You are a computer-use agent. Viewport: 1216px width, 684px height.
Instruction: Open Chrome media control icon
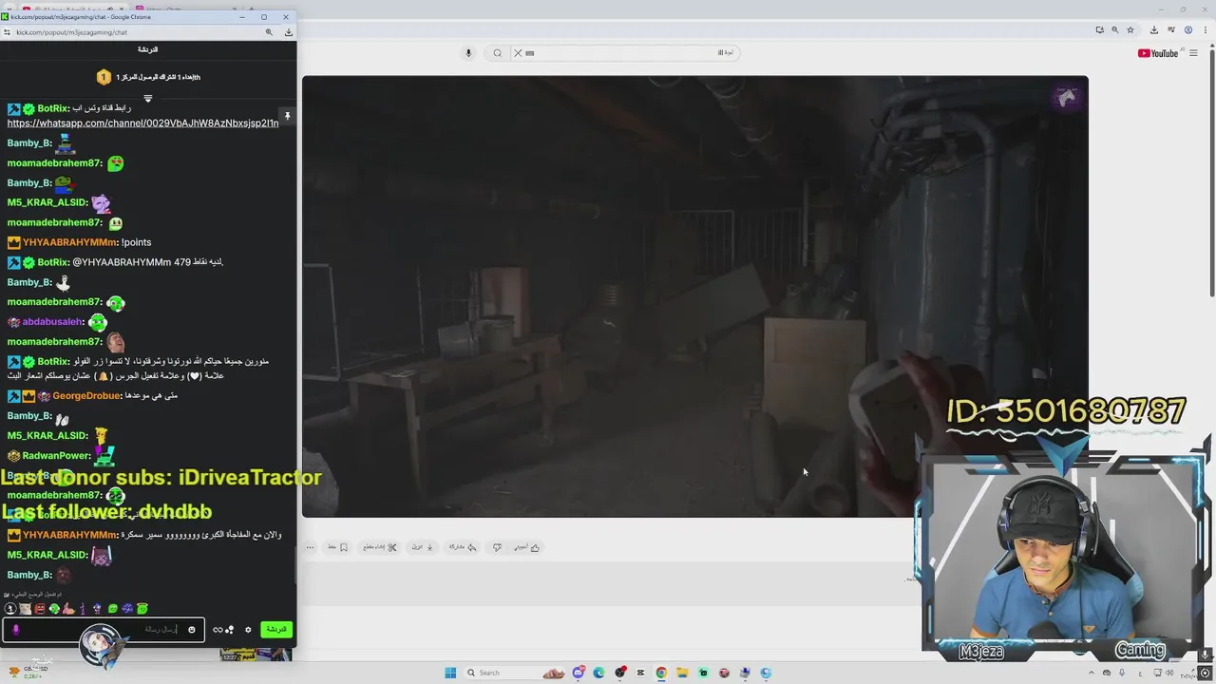1170,29
